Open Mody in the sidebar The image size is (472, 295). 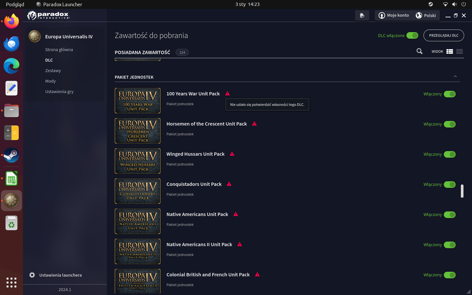(50, 81)
